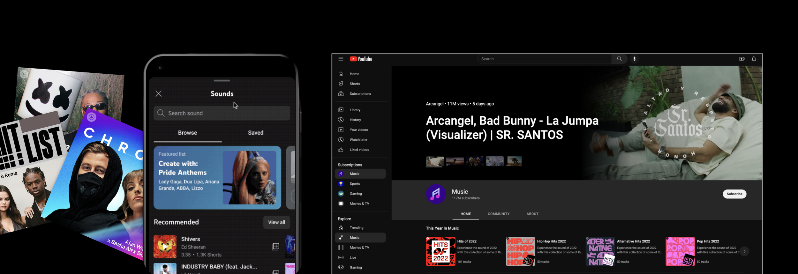The image size is (798, 274).
Task: Open Live under Explore
Action: [x=360, y=257]
